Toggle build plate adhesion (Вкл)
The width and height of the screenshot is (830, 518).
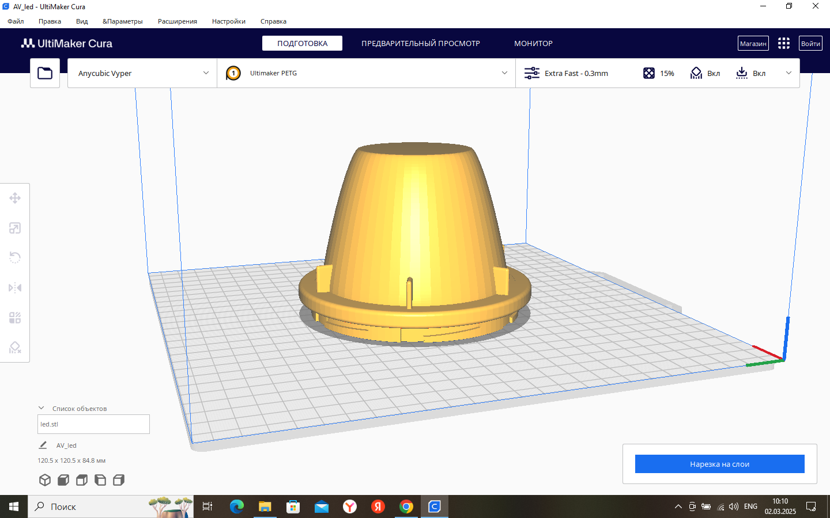pyautogui.click(x=750, y=73)
